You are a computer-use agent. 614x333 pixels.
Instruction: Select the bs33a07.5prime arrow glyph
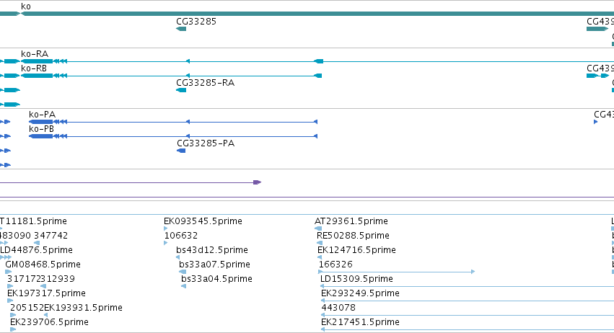tap(183, 272)
